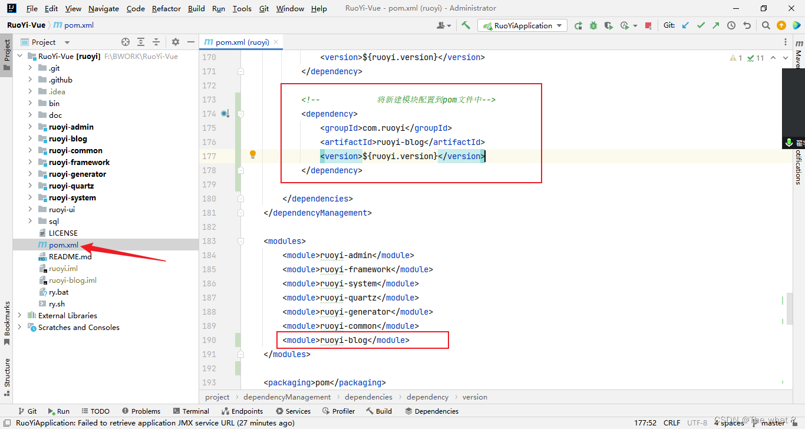Image resolution: width=805 pixels, height=429 pixels.
Task: Open the Navigate menu
Action: (104, 8)
